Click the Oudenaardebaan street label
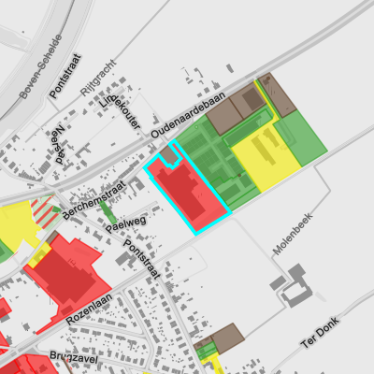 [188, 115]
